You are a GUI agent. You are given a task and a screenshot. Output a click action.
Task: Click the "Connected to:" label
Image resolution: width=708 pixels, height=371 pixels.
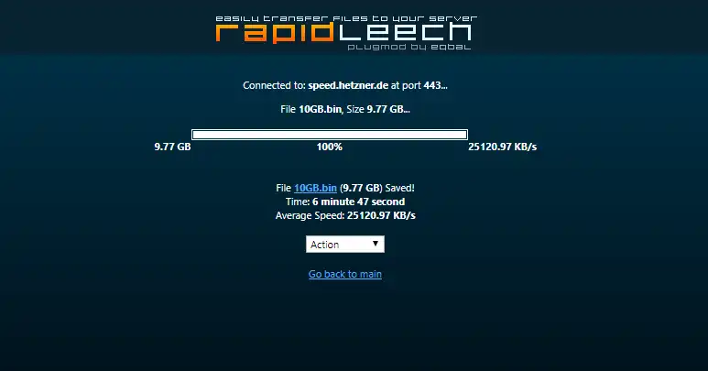pyautogui.click(x=274, y=85)
